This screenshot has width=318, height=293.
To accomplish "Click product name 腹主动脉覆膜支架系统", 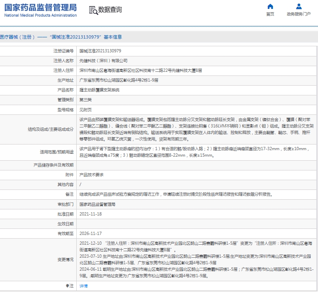I will click(99, 90).
